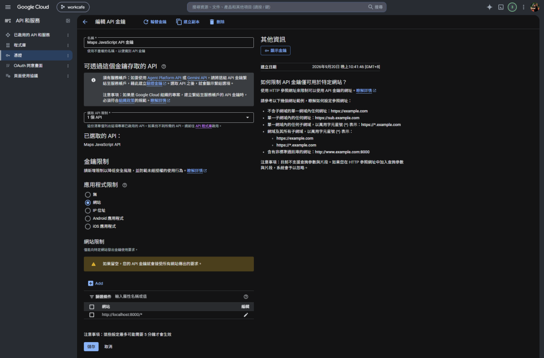Open the Gemini API link
544x358 pixels.
(197, 78)
